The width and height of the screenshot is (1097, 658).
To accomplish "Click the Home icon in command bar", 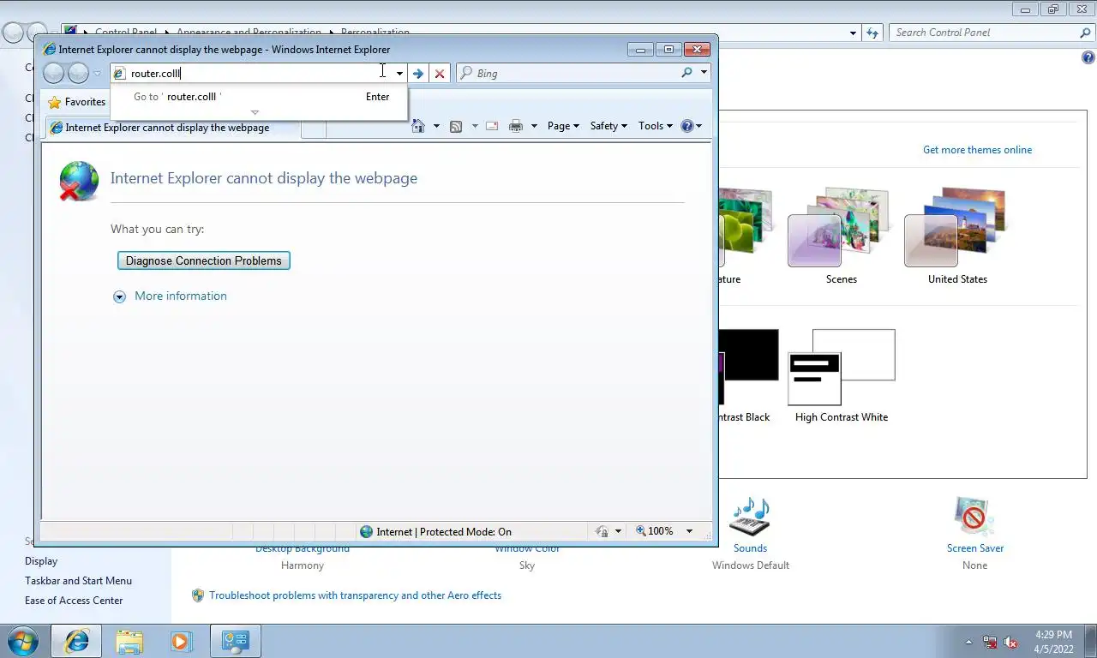I will click(x=418, y=126).
